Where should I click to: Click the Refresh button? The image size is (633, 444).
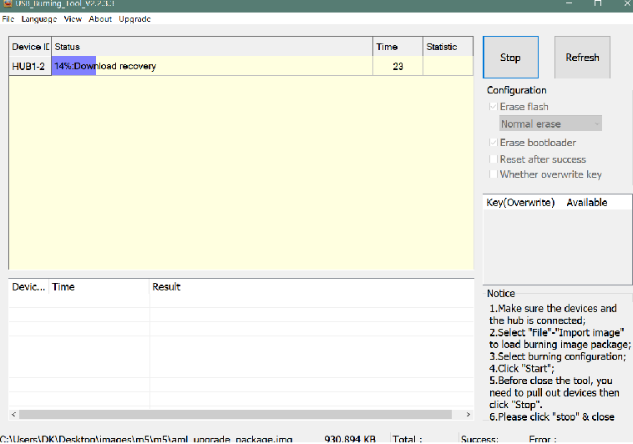[x=582, y=58]
